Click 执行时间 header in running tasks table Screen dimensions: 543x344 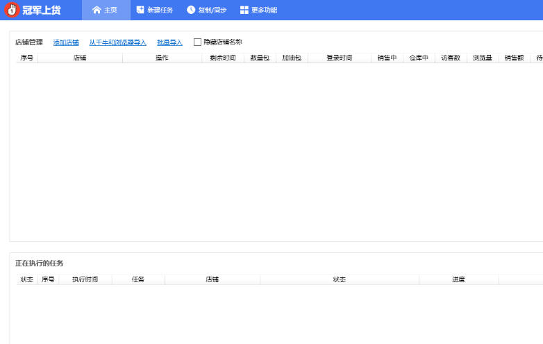(85, 279)
